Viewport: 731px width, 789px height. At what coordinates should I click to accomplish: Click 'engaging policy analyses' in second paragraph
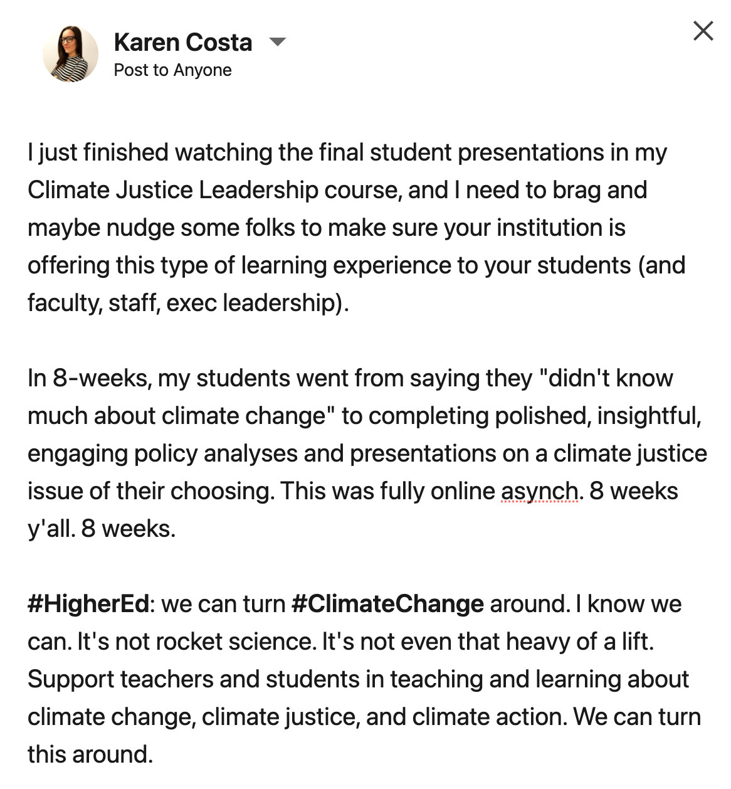click(162, 453)
